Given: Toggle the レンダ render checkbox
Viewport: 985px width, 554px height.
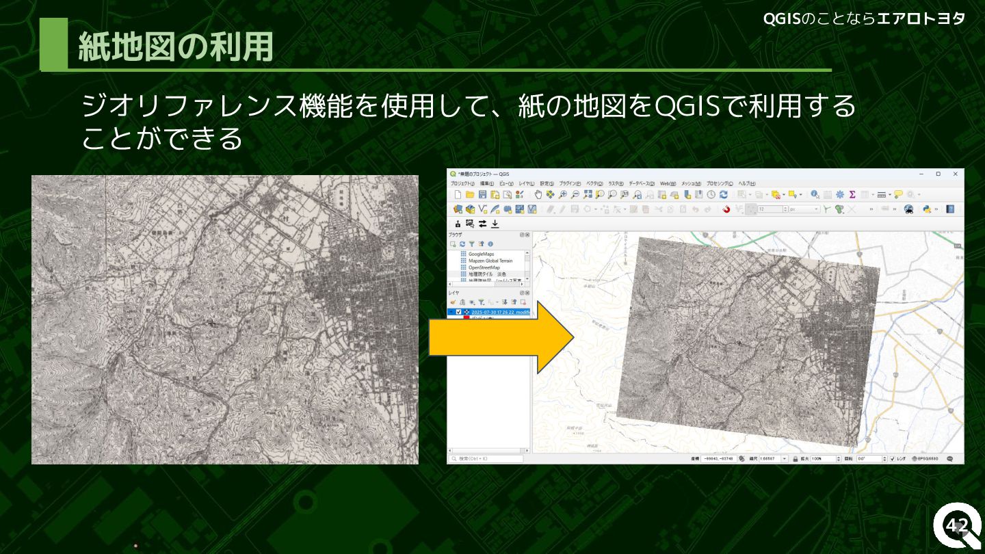Looking at the screenshot, I should click(x=892, y=459).
